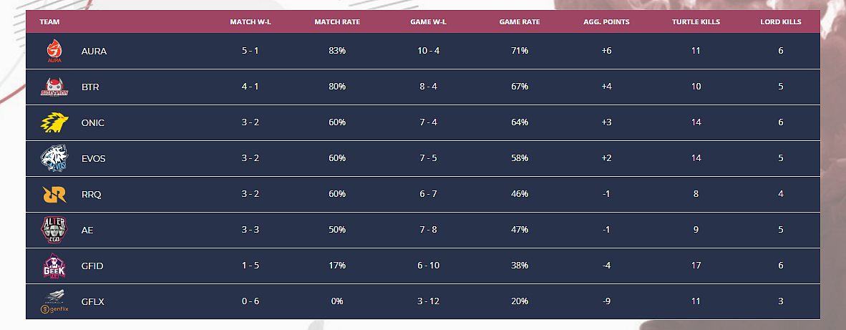
Task: Sort by MATCH W-L column header
Action: [251, 22]
